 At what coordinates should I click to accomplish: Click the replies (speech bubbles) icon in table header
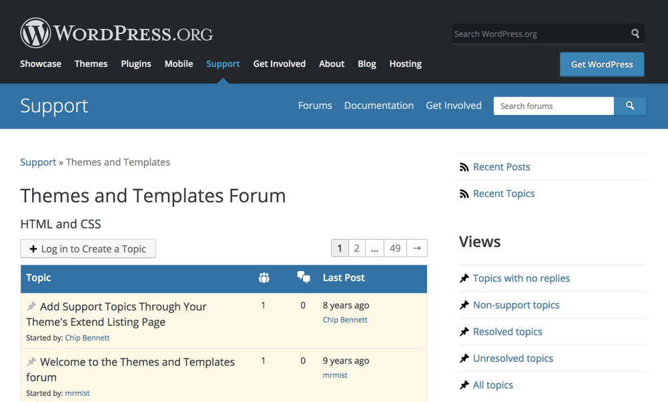(x=304, y=277)
